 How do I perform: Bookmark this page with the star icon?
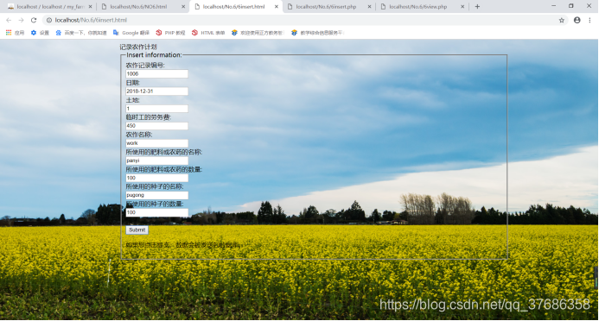click(x=561, y=20)
